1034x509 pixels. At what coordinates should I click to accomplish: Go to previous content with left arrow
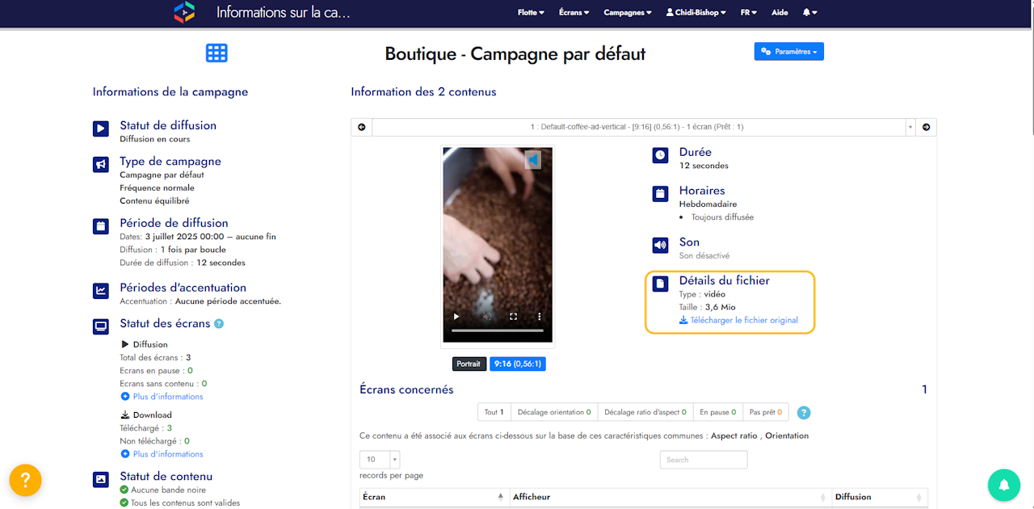click(361, 127)
